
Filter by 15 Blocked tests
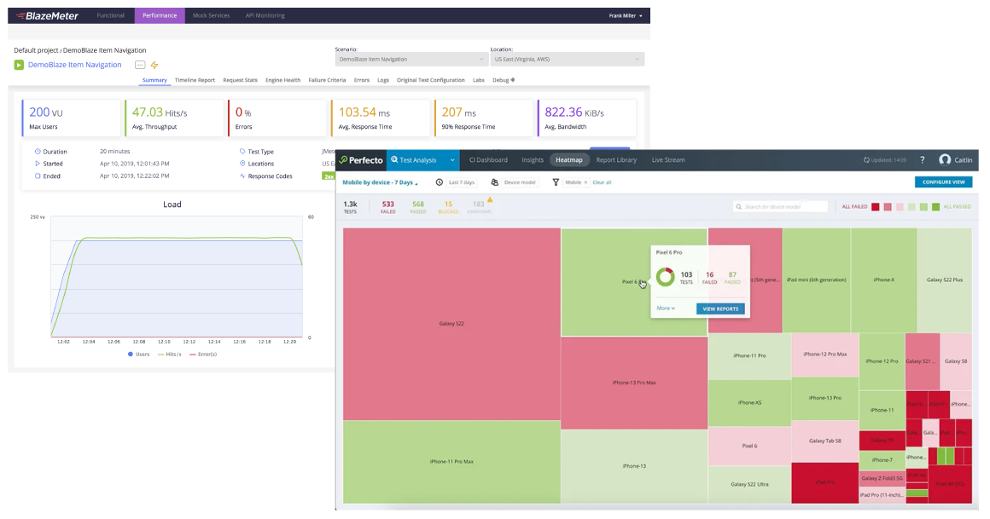point(448,207)
